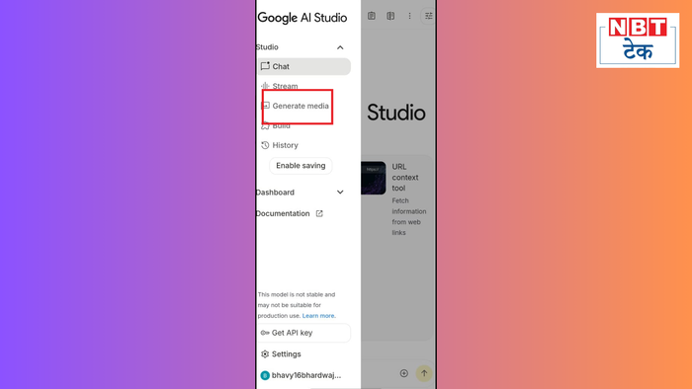
Task: Click the History clock icon
Action: pos(265,145)
